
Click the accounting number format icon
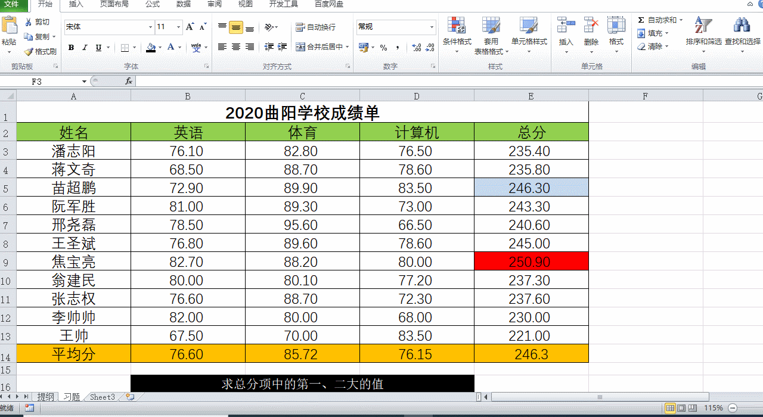point(363,47)
